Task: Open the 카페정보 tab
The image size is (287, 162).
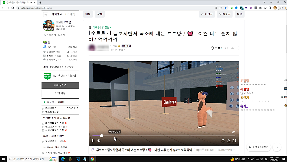Action: coord(57,14)
